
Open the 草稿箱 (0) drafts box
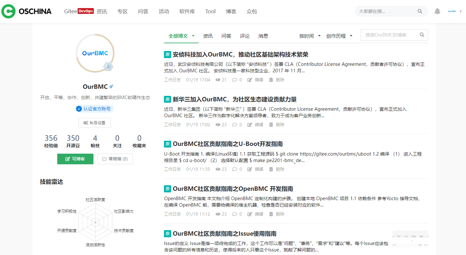(115, 159)
